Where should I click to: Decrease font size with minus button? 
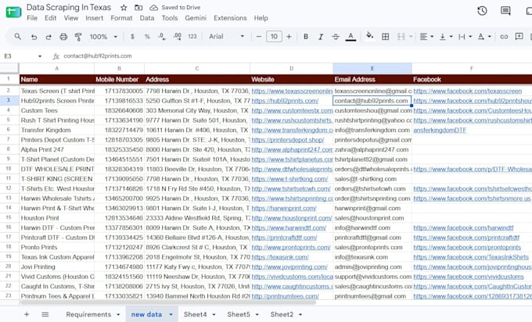[259, 37]
